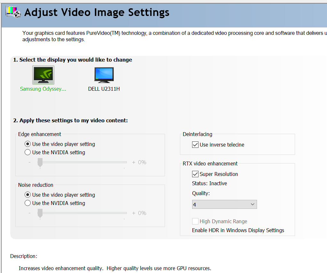Click the Select the display heading
The width and height of the screenshot is (327, 273).
point(73,60)
